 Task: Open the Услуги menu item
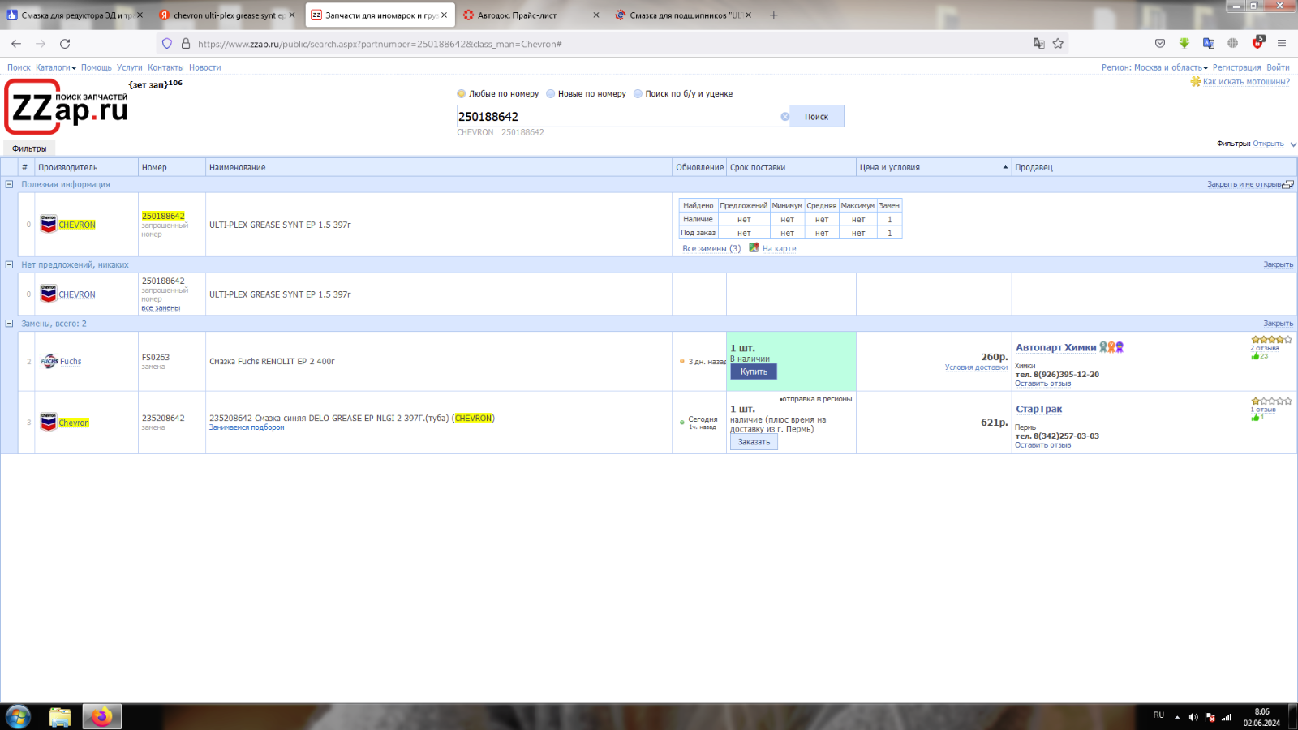point(130,68)
